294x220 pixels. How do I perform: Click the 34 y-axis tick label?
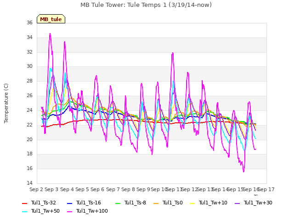tap(29, 37)
